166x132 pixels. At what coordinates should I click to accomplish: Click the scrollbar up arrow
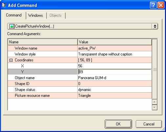(155, 102)
